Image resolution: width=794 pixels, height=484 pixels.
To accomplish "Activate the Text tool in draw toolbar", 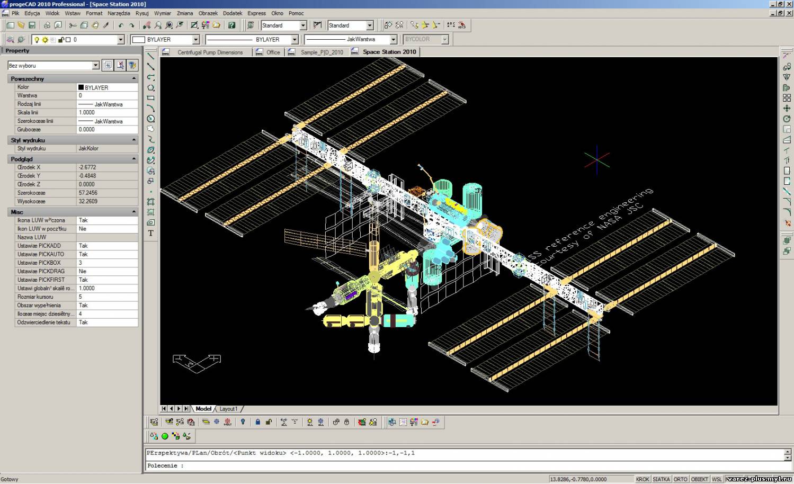I will 151,233.
